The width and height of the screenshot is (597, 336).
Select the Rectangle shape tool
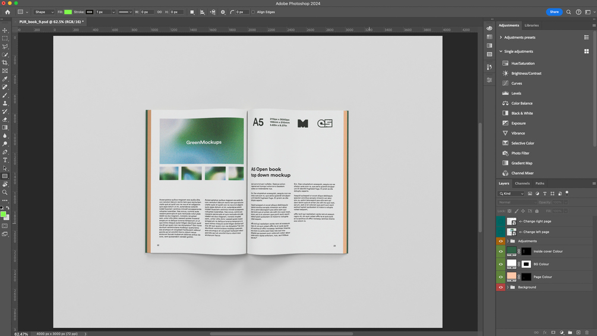click(5, 177)
